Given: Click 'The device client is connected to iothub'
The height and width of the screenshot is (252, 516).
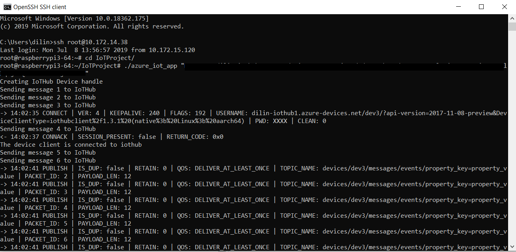Looking at the screenshot, I should [71, 145].
